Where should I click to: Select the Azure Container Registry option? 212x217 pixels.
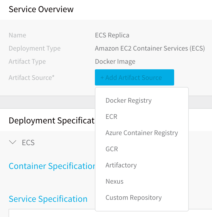(142, 133)
